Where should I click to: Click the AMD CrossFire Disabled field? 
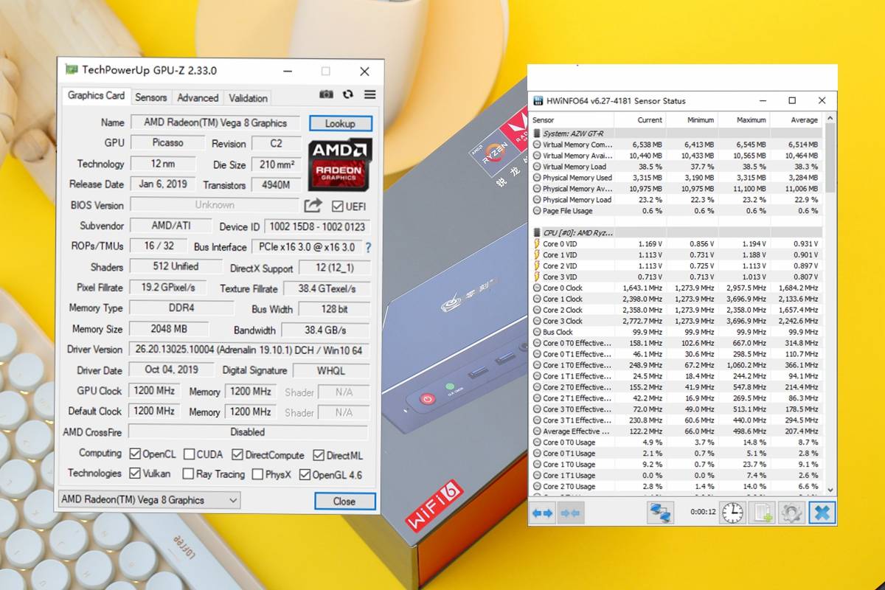tap(249, 432)
